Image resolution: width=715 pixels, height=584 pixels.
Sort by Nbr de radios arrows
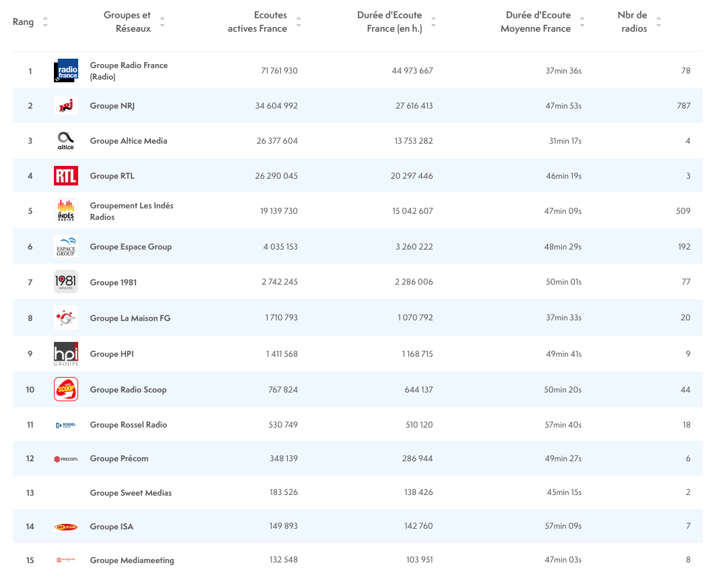click(658, 22)
